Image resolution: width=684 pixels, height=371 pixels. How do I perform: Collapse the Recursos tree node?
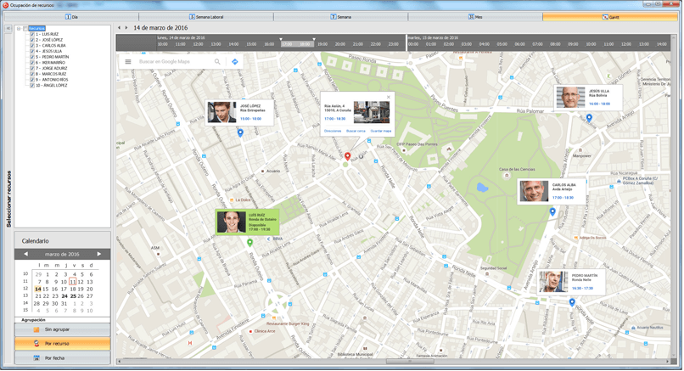pyautogui.click(x=18, y=29)
